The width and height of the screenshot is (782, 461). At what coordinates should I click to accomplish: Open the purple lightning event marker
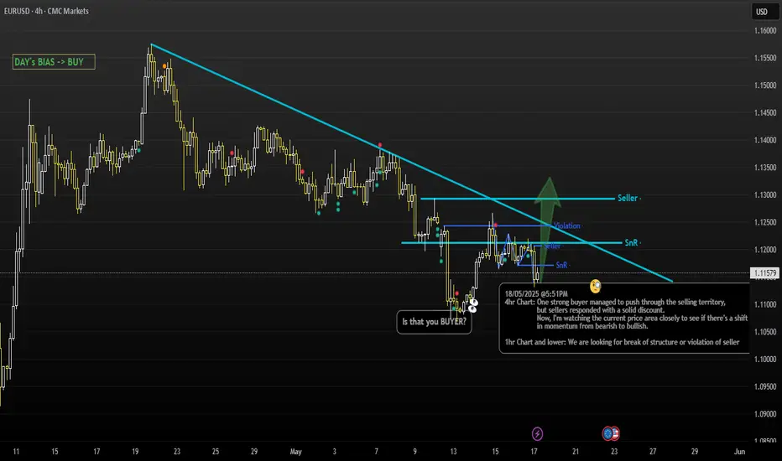(537, 433)
